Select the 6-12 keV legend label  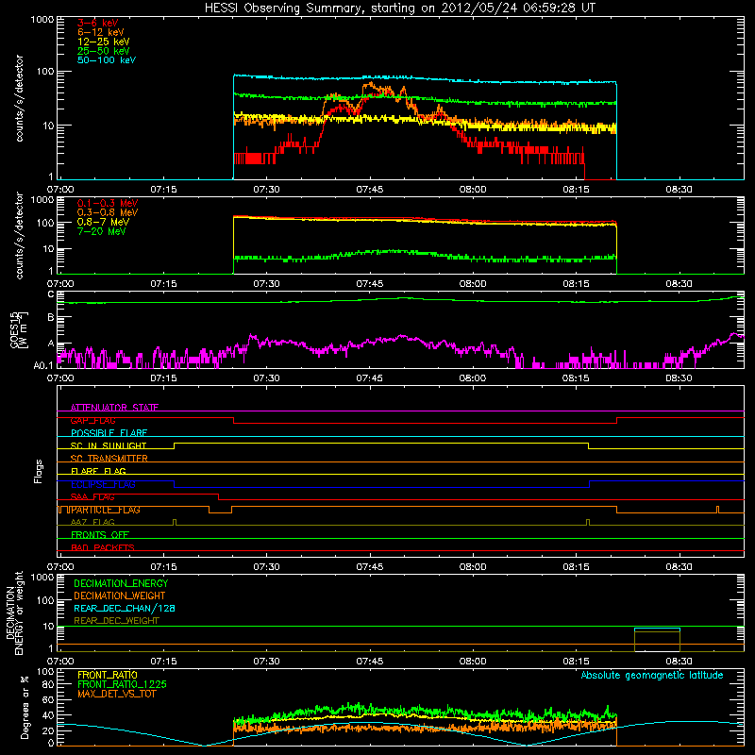click(x=101, y=32)
